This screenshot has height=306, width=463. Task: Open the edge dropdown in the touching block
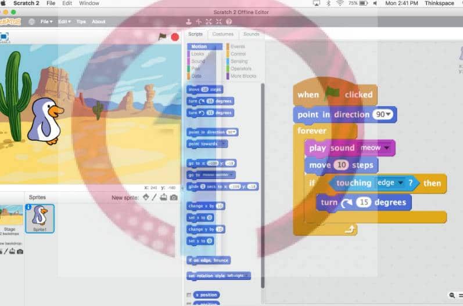(400, 183)
